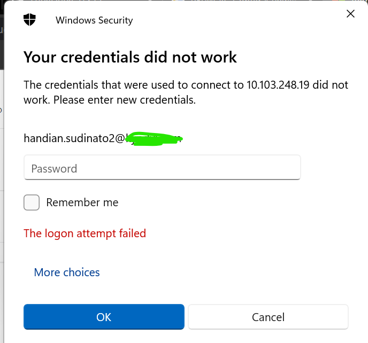Click the red logon attempt failed message

point(85,233)
